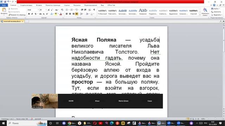Open the Выделить (Select) dropdown
This screenshot has width=225, height=126.
217,15
